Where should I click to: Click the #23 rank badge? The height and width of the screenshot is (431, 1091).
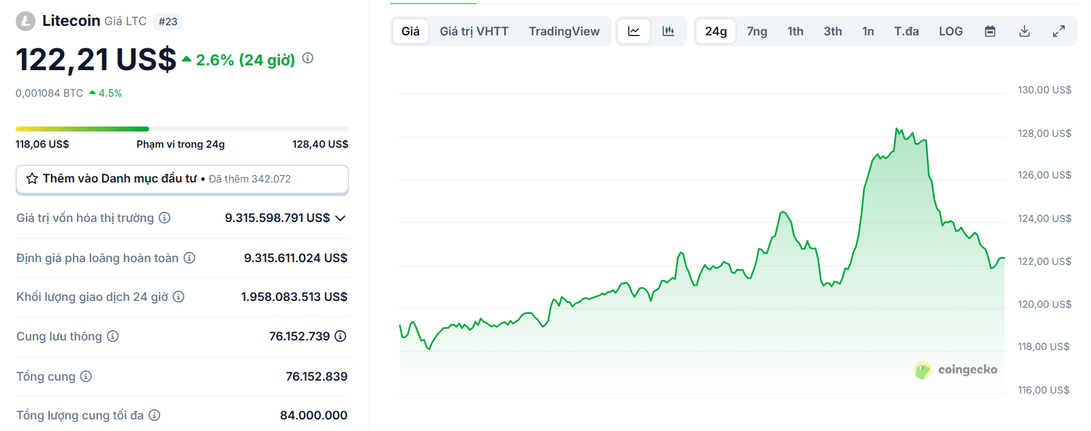coord(168,22)
